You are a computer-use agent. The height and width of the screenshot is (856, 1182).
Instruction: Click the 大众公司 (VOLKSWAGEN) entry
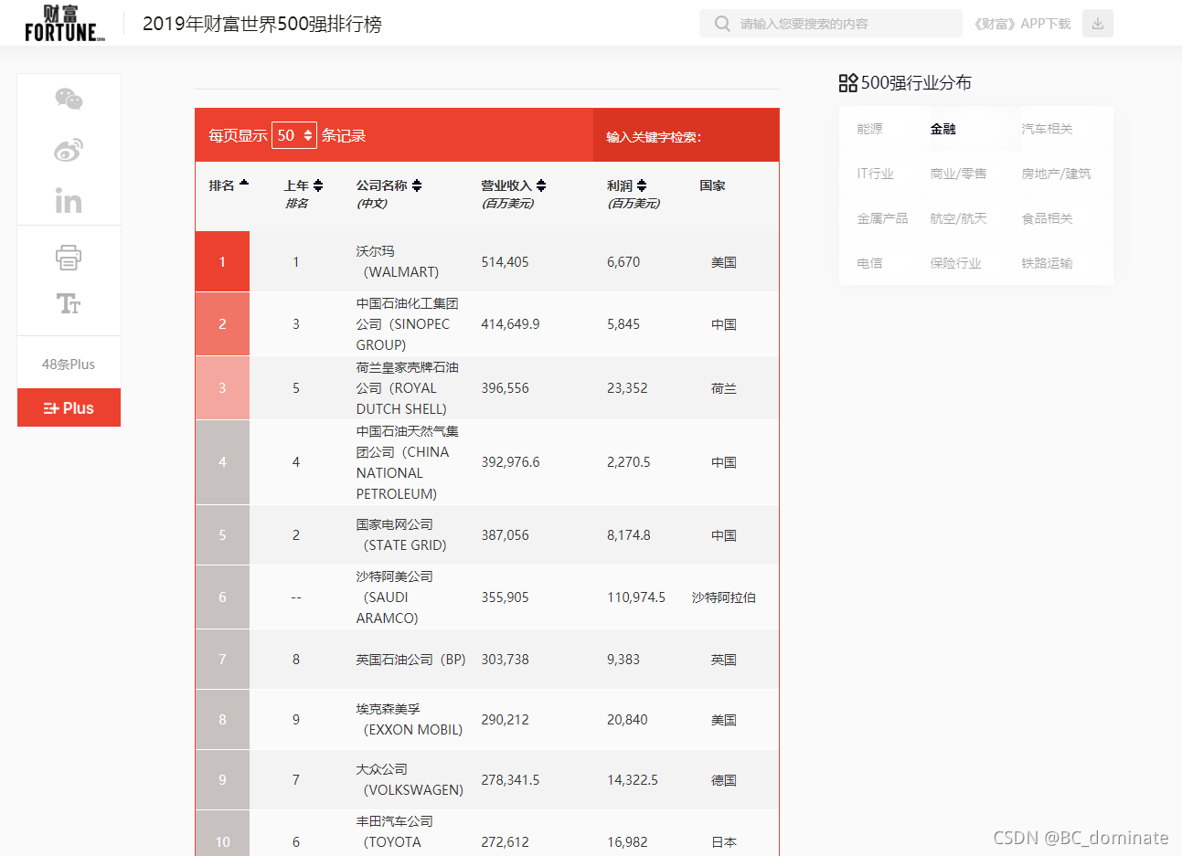click(410, 779)
